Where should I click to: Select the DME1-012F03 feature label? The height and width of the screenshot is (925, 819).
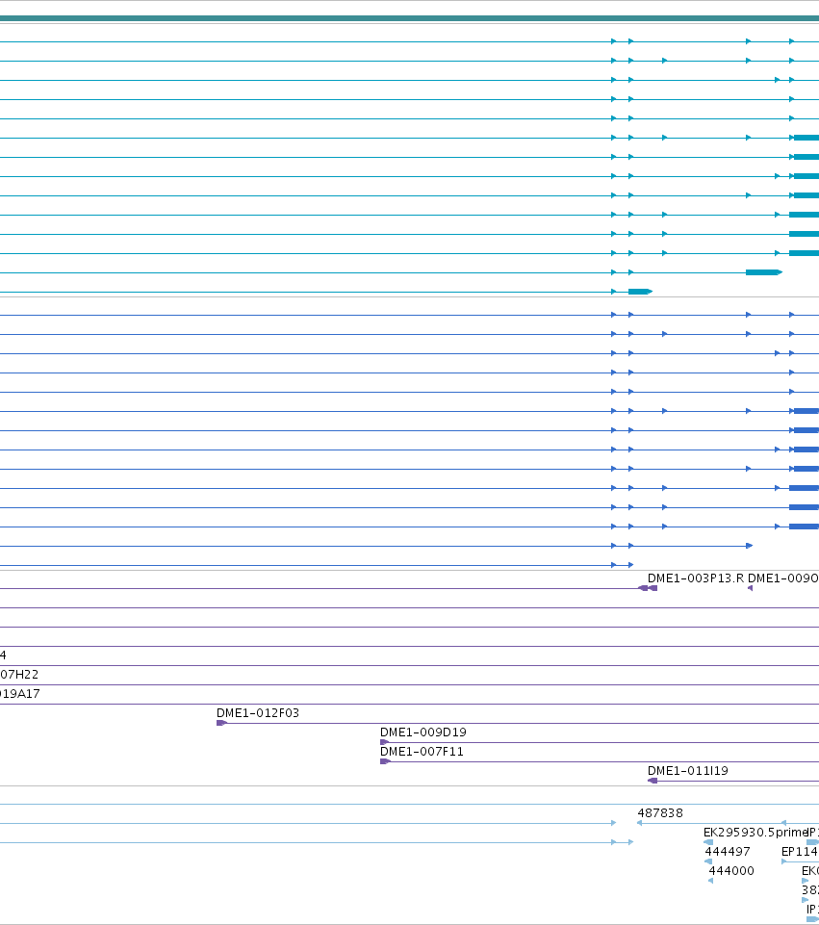click(258, 712)
